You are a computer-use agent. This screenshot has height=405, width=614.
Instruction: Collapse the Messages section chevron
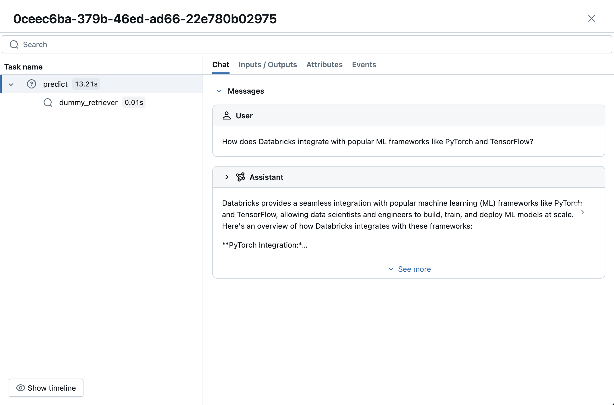coord(219,91)
